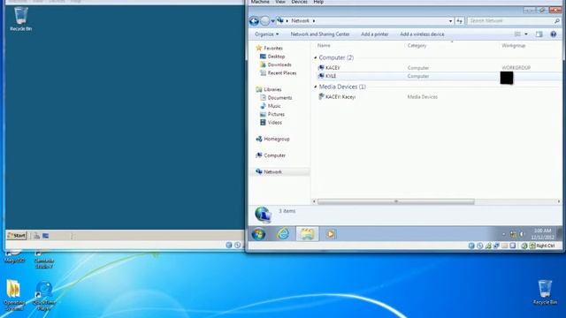Click Add a printer

tap(375, 34)
